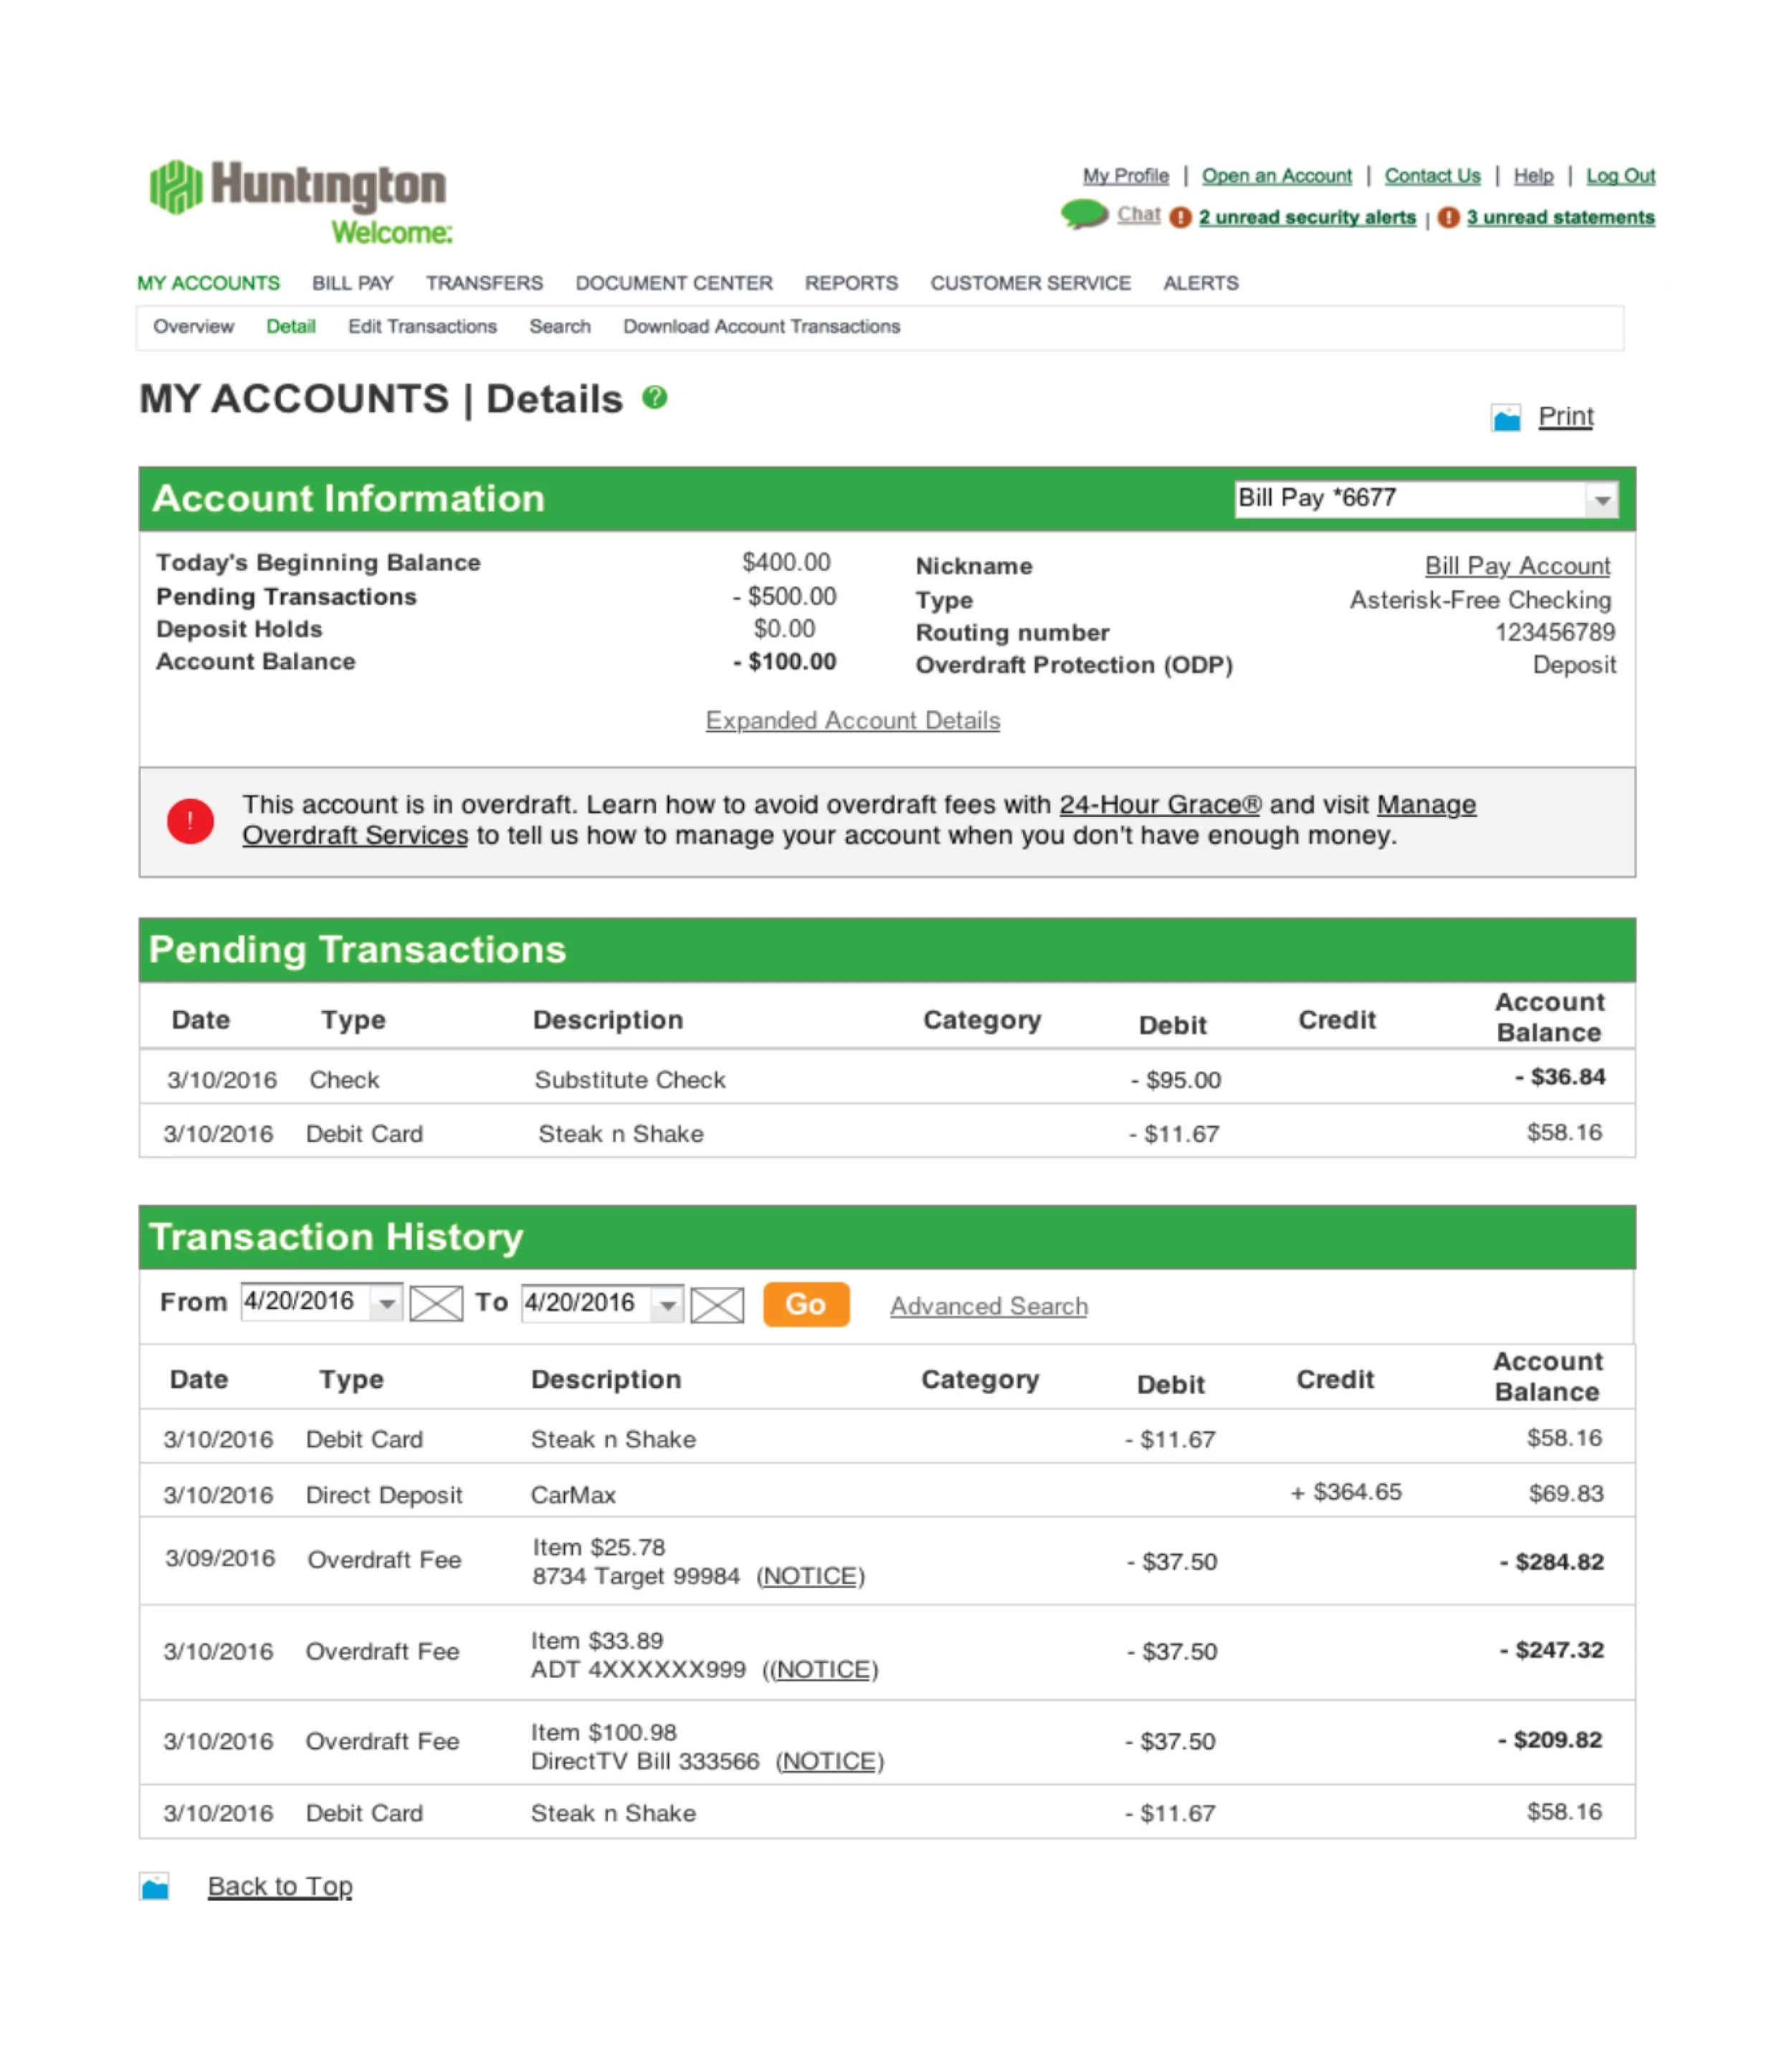Viewport: 1792px width, 2063px height.
Task: Click the 24-Hour Grace link
Action: click(1159, 804)
